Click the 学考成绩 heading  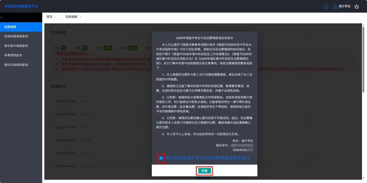(58, 33)
